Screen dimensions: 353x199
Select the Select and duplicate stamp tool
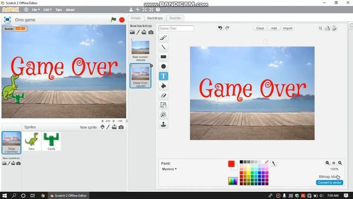click(163, 124)
